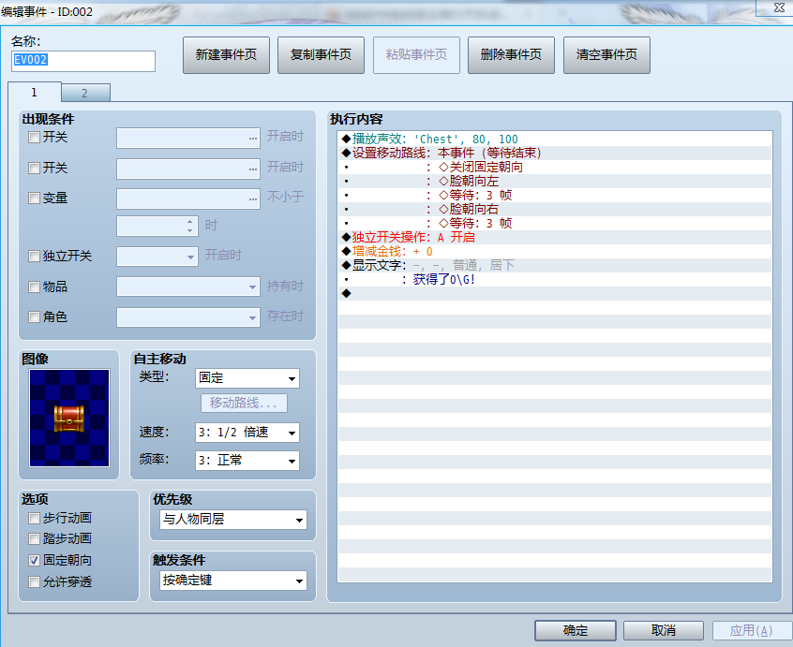Select the 脸朝向左 route line
This screenshot has height=647, width=793.
coord(555,182)
